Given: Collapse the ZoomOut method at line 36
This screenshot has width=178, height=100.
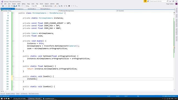Looking at the screenshot, I should coord(13,86).
